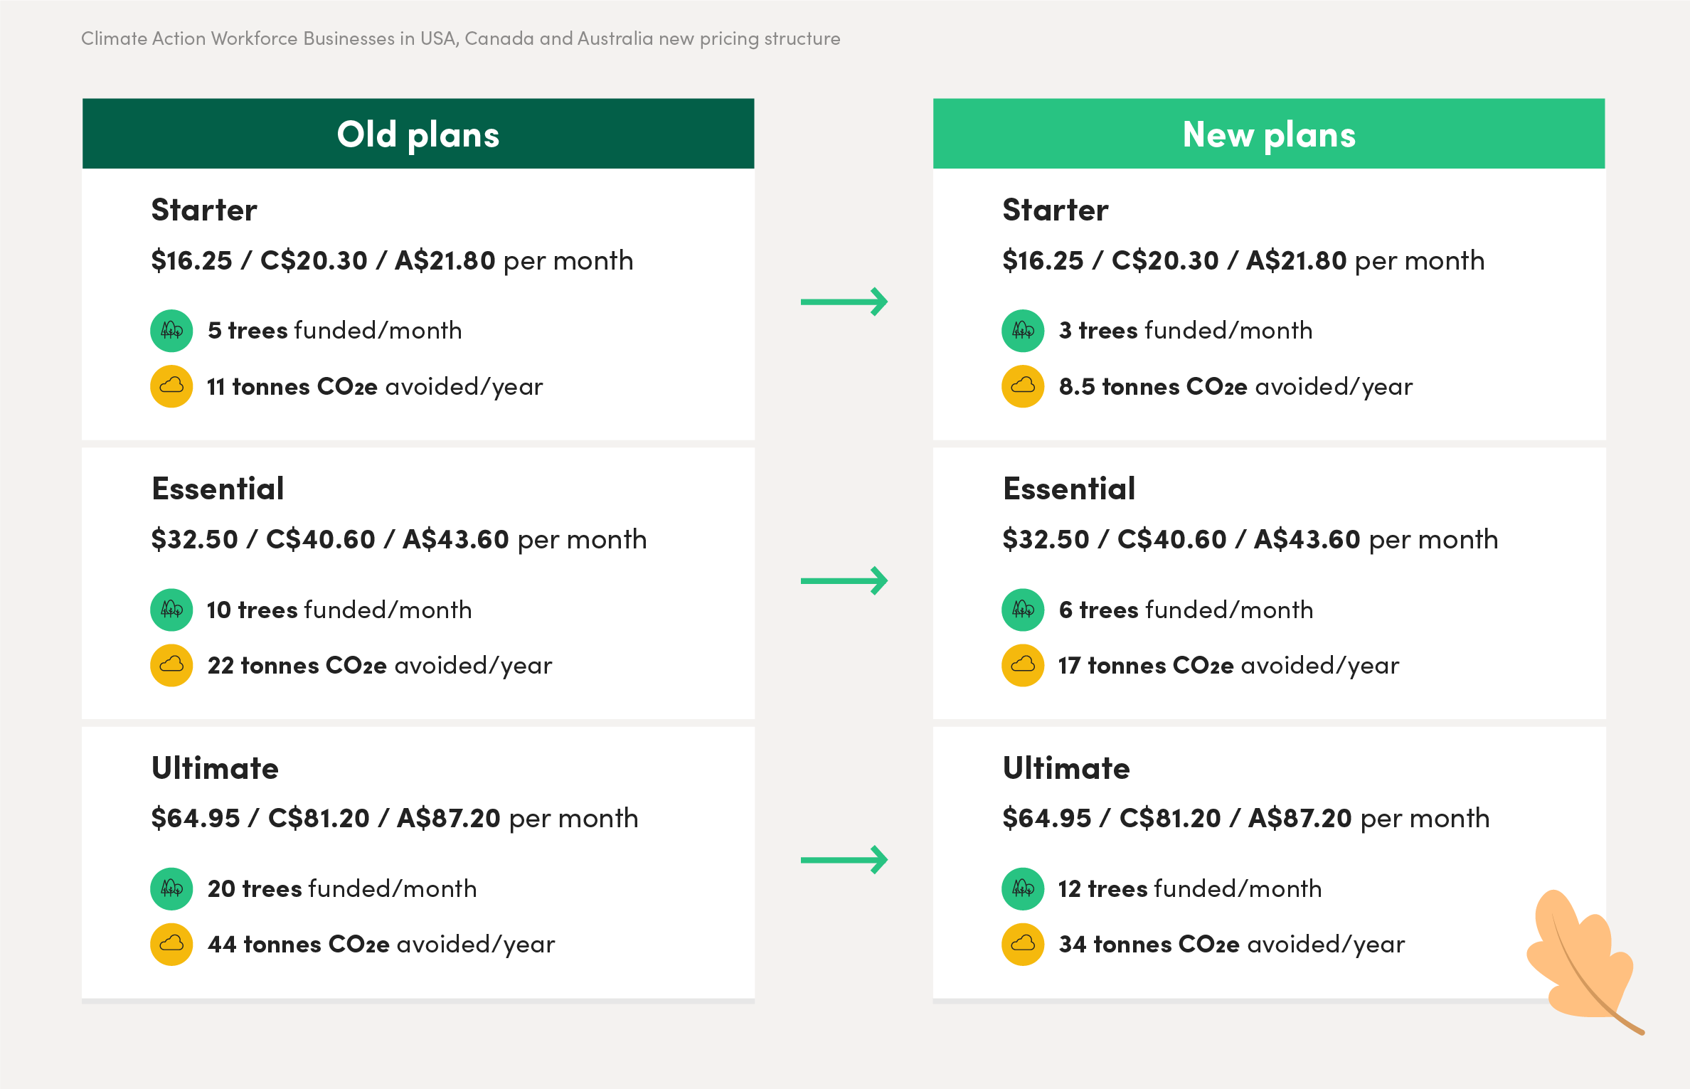The height and width of the screenshot is (1089, 1690).
Task: Click the cloud icon in old Starter plan
Action: [x=171, y=386]
